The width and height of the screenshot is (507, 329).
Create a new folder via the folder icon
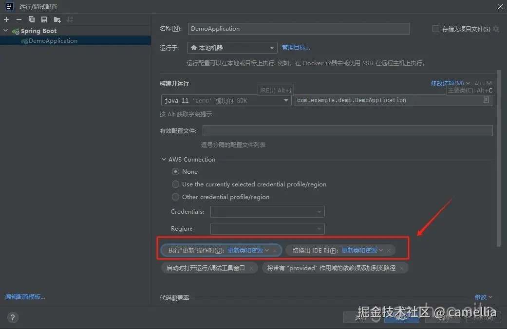(x=57, y=20)
